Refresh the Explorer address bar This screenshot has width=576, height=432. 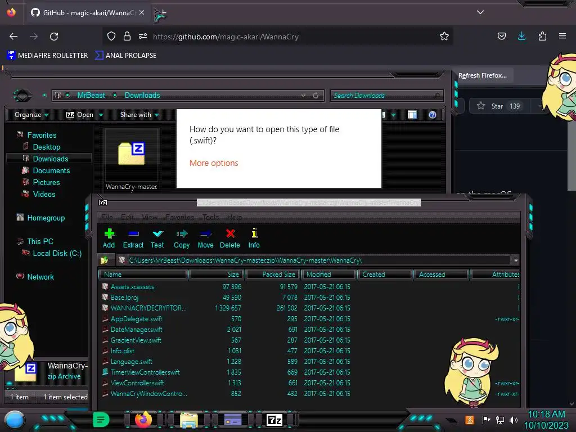316,96
